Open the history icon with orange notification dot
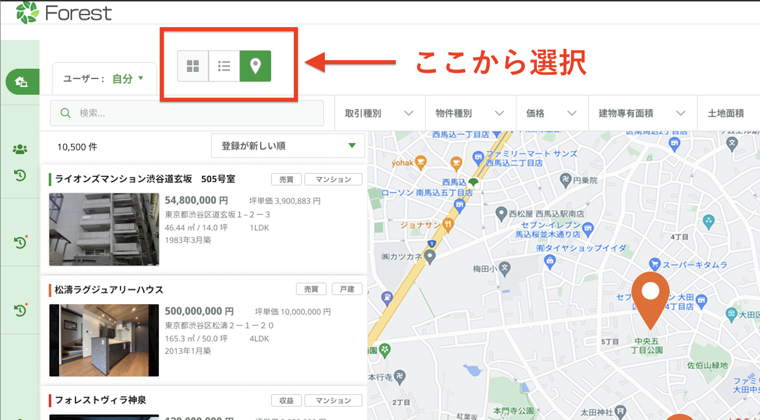 20,243
